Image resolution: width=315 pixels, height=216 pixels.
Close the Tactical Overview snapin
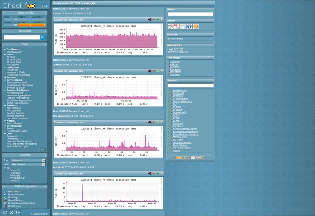coord(46,13)
